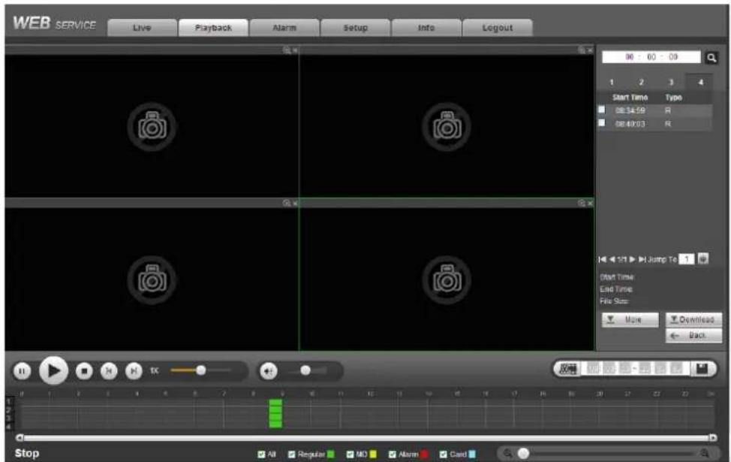Image resolution: width=731 pixels, height=462 pixels.
Task: Go to last page of file list
Action: [x=642, y=259]
